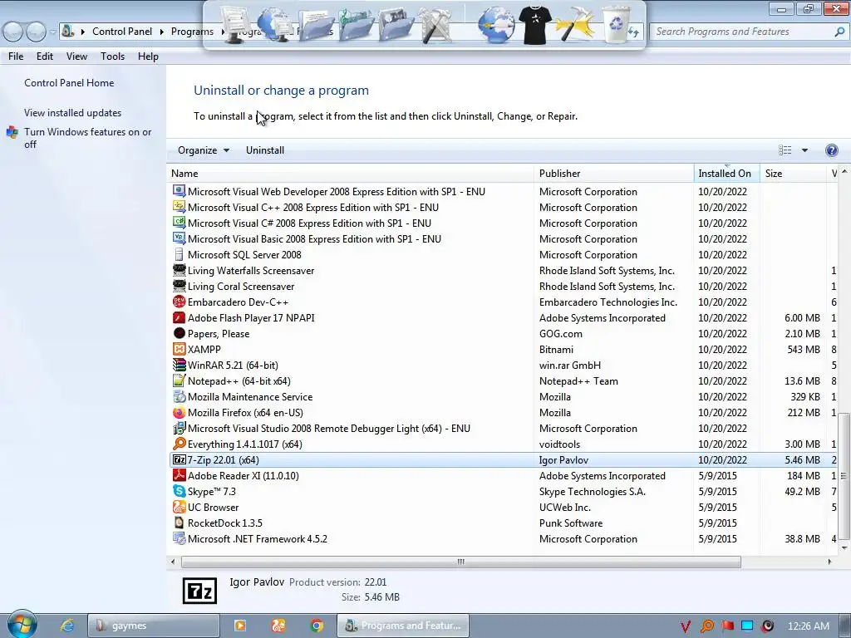Open Turn Windows features on or off
Viewport: 851px width, 638px height.
click(87, 138)
